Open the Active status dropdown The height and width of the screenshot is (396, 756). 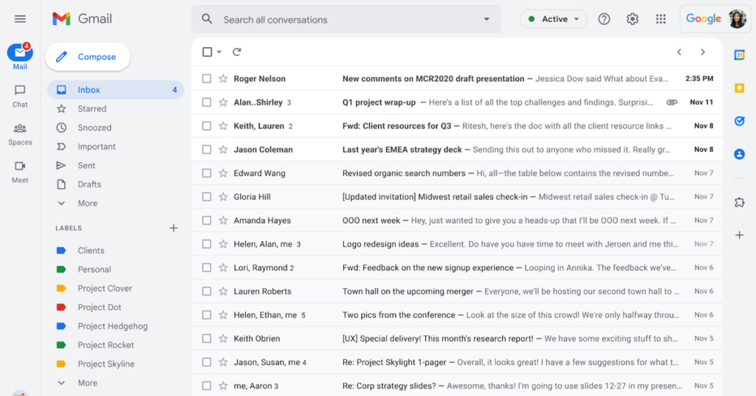coord(554,19)
